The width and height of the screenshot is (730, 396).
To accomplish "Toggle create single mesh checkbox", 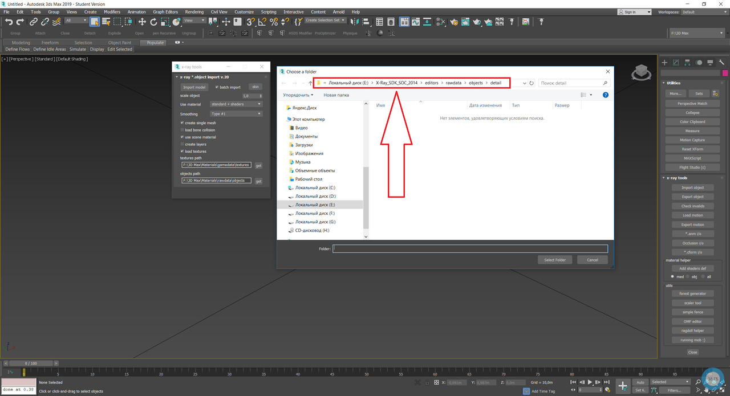I will 182,123.
